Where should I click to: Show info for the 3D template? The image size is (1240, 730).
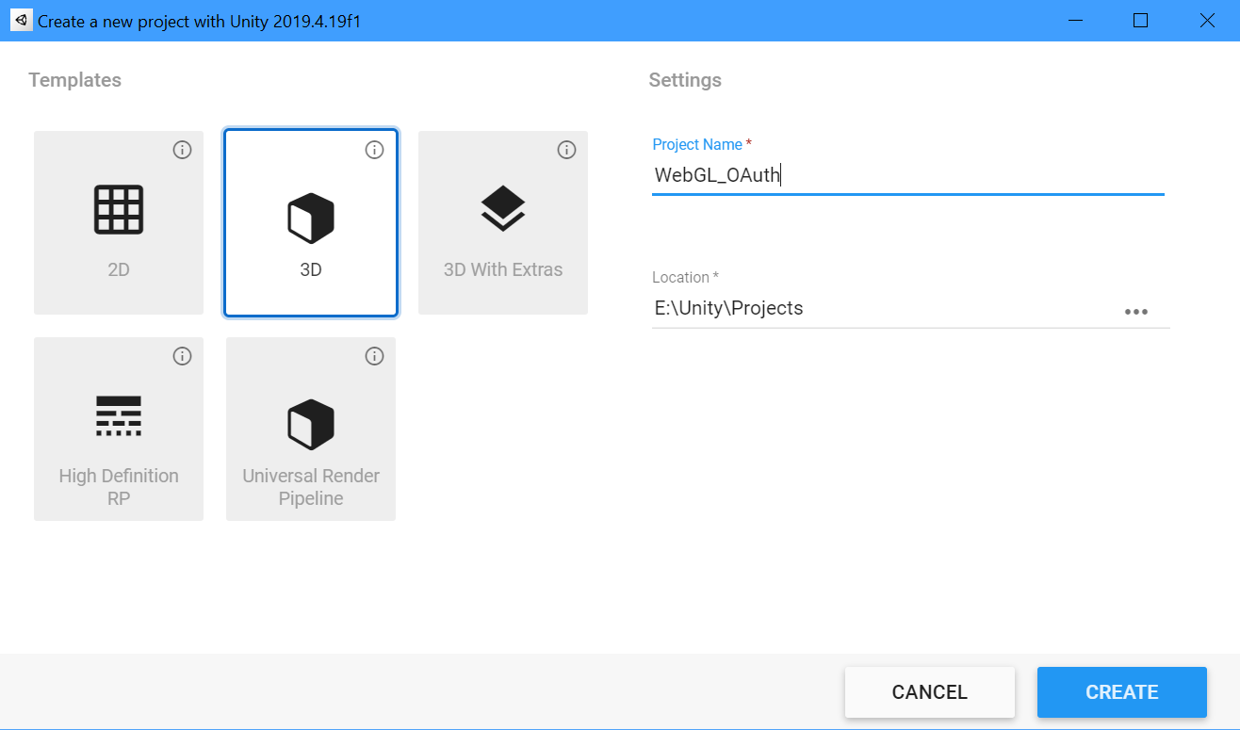pyautogui.click(x=374, y=150)
